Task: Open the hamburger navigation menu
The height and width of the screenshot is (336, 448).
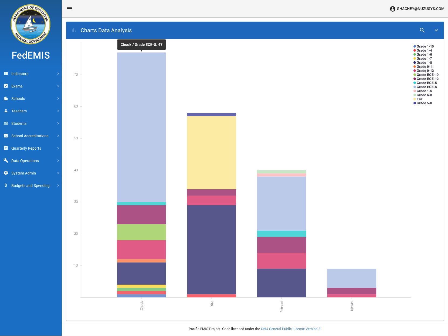Action: (69, 9)
